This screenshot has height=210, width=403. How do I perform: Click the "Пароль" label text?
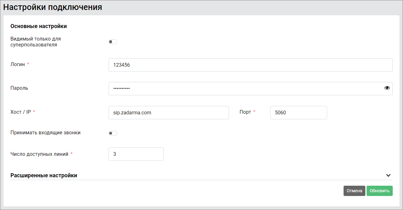pos(19,88)
